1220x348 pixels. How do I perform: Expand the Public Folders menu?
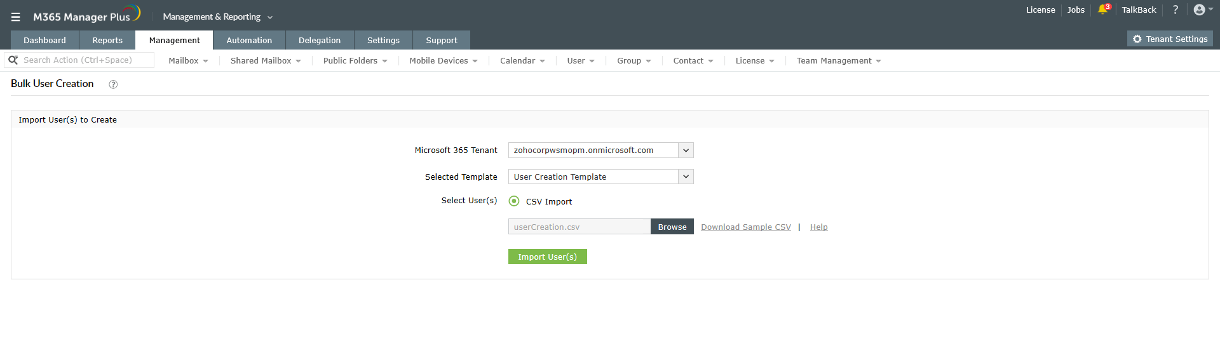coord(355,61)
